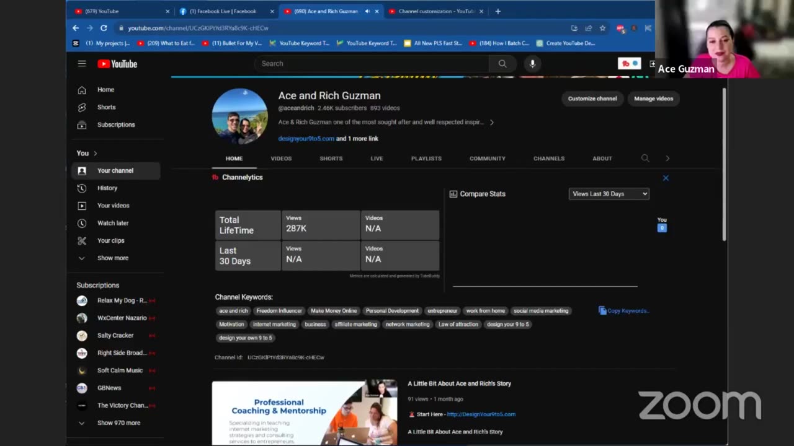Open Subscriptions in sidebar
794x446 pixels.
coord(115,125)
